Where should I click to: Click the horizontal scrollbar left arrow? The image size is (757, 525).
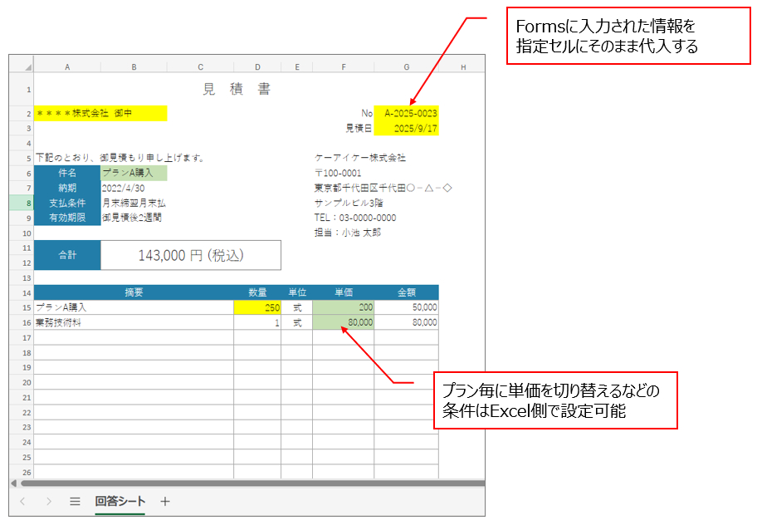point(13,483)
